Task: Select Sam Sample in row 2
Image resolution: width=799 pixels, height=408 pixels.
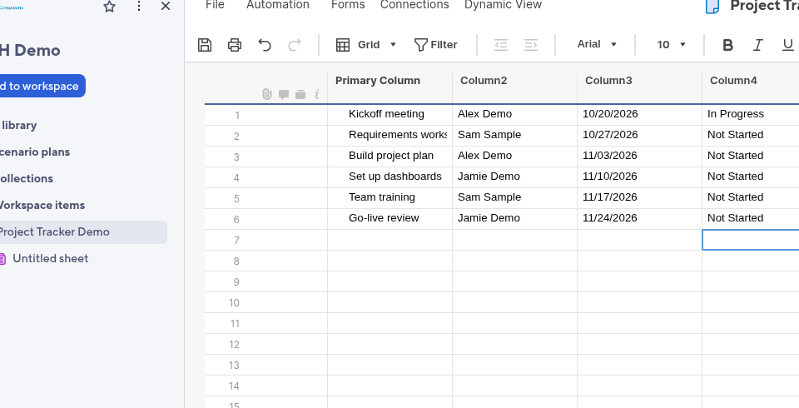Action: pyautogui.click(x=514, y=136)
